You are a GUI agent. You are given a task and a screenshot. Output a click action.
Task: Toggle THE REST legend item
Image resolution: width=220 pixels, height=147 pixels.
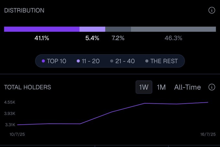click(x=161, y=61)
